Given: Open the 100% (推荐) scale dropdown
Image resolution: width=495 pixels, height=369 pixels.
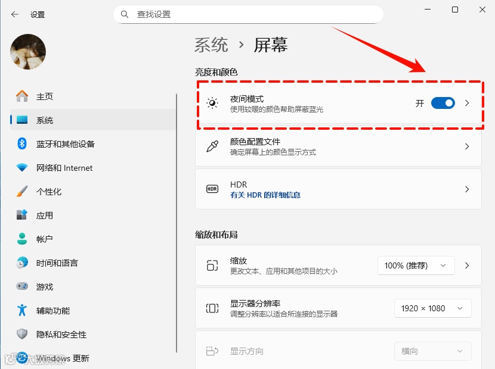Looking at the screenshot, I should [x=416, y=265].
